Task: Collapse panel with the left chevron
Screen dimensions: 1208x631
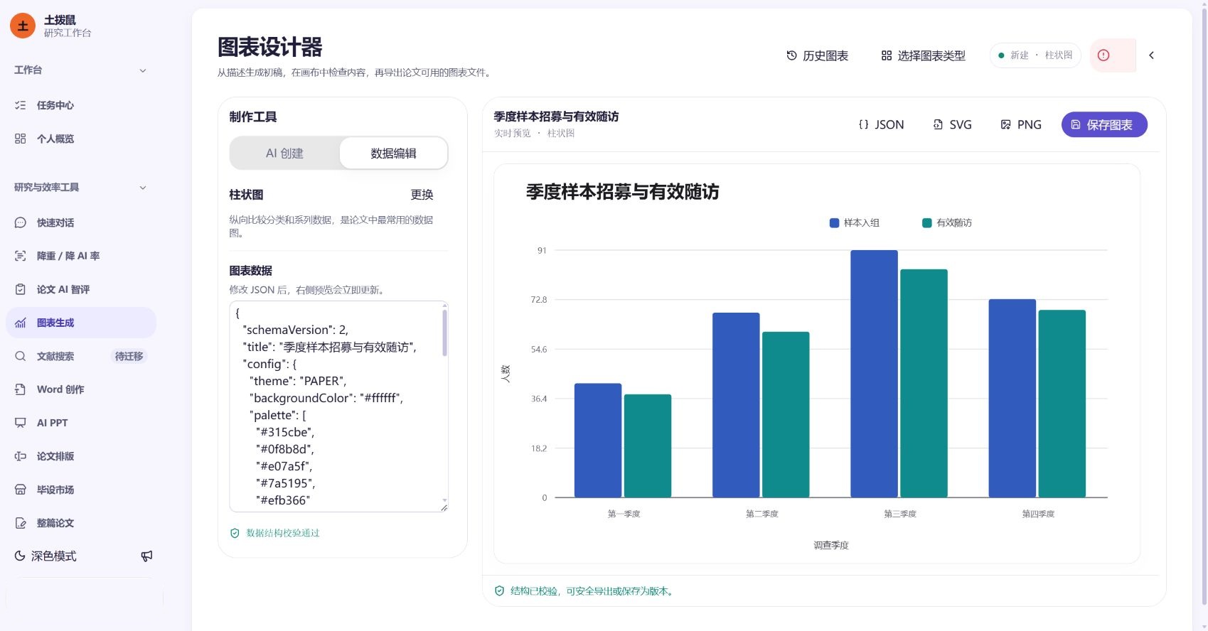Action: 1151,55
